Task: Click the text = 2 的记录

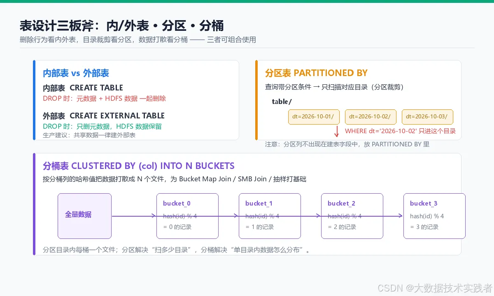Action: coord(342,227)
